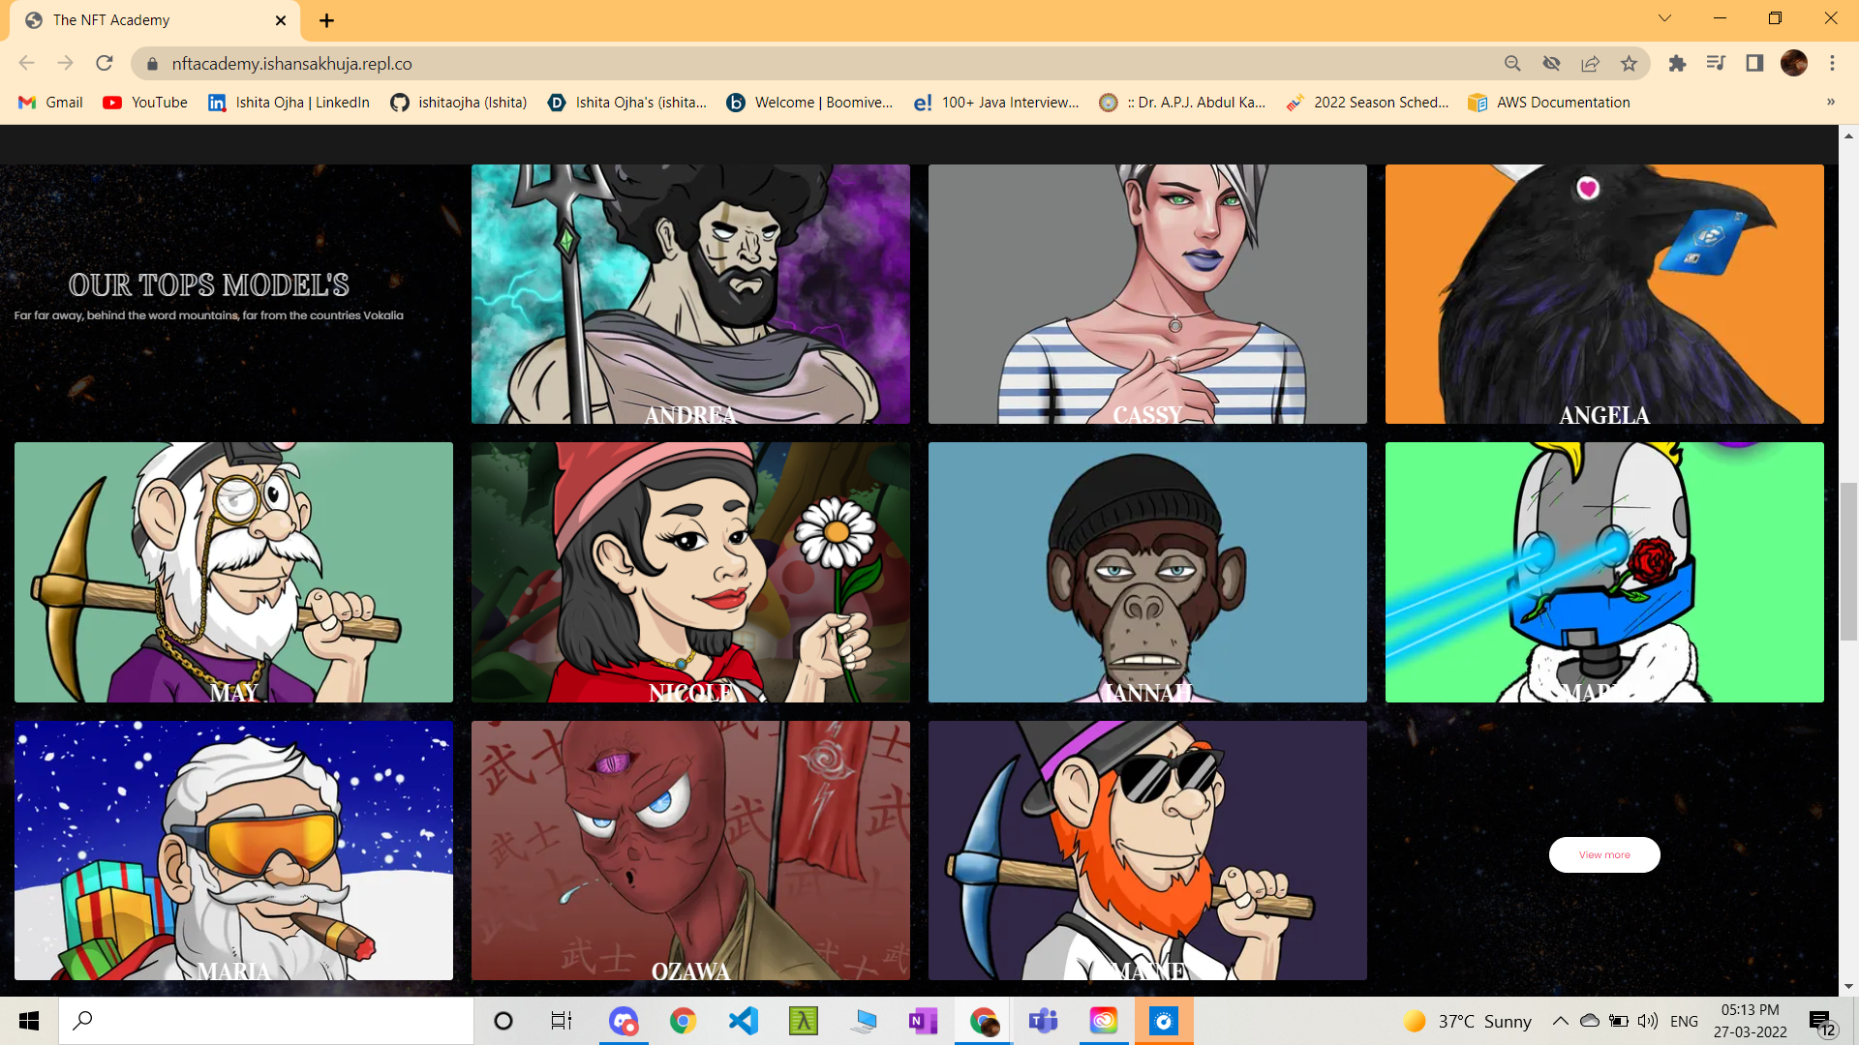Screen dimensions: 1859x1045
Task: Show hidden system tray icons
Action: point(1560,1021)
